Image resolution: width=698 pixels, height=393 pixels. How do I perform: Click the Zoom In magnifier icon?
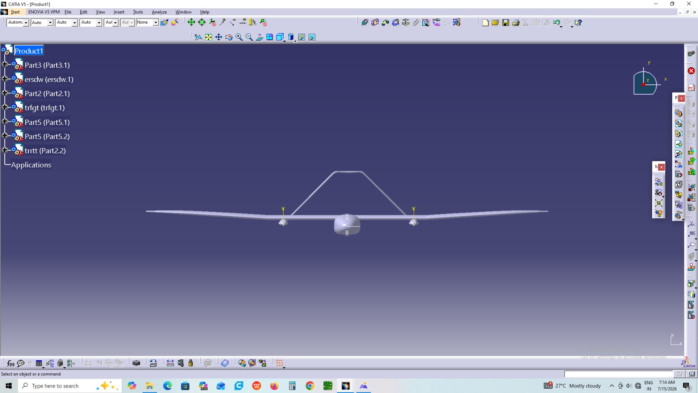point(239,37)
